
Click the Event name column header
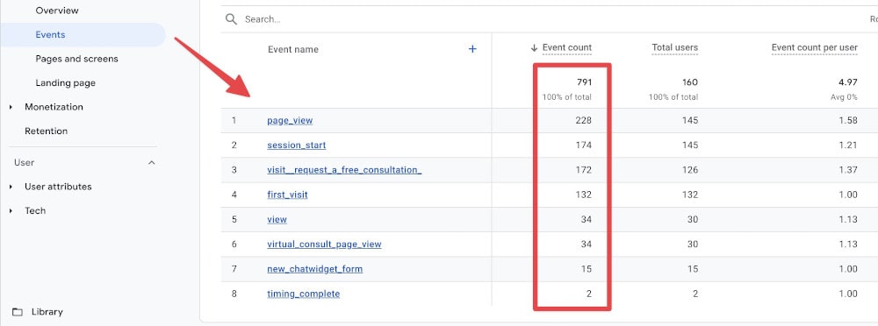293,49
